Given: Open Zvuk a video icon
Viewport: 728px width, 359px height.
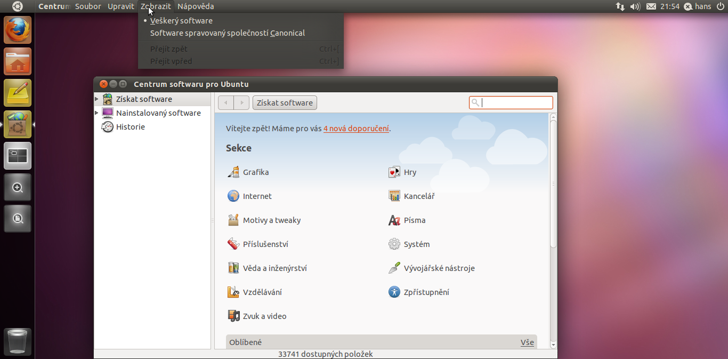Looking at the screenshot, I should pos(233,316).
